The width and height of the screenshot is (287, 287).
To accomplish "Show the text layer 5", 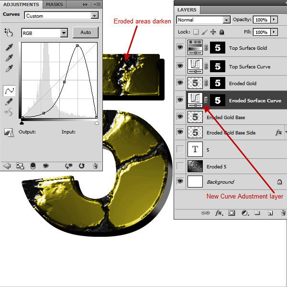I will [x=180, y=149].
